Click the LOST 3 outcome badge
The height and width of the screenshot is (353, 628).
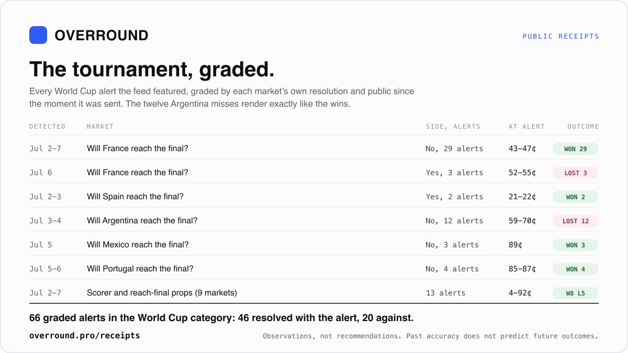[x=575, y=173]
